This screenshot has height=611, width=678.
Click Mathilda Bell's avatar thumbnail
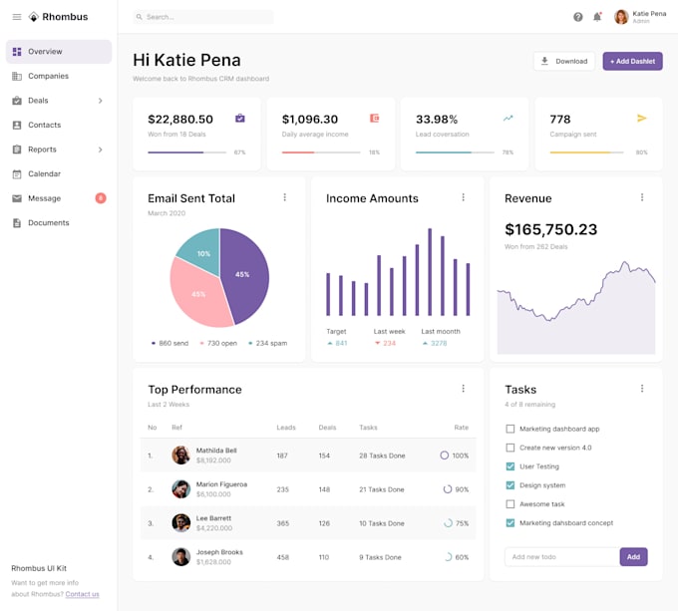180,455
